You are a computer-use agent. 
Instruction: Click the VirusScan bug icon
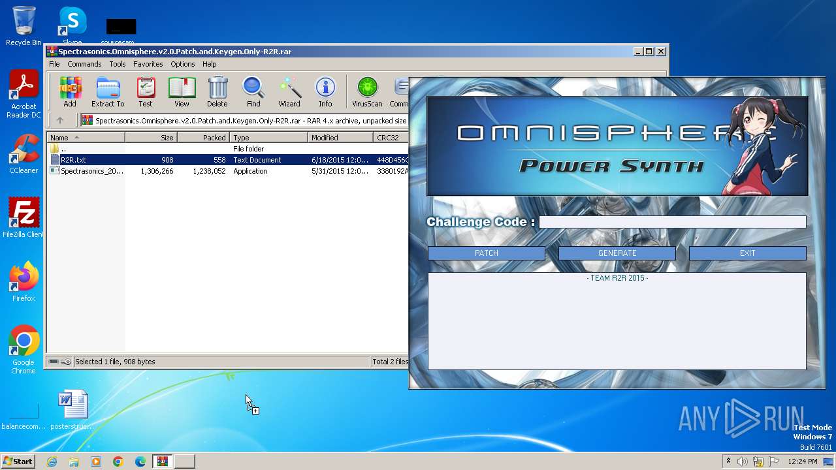[367, 92]
